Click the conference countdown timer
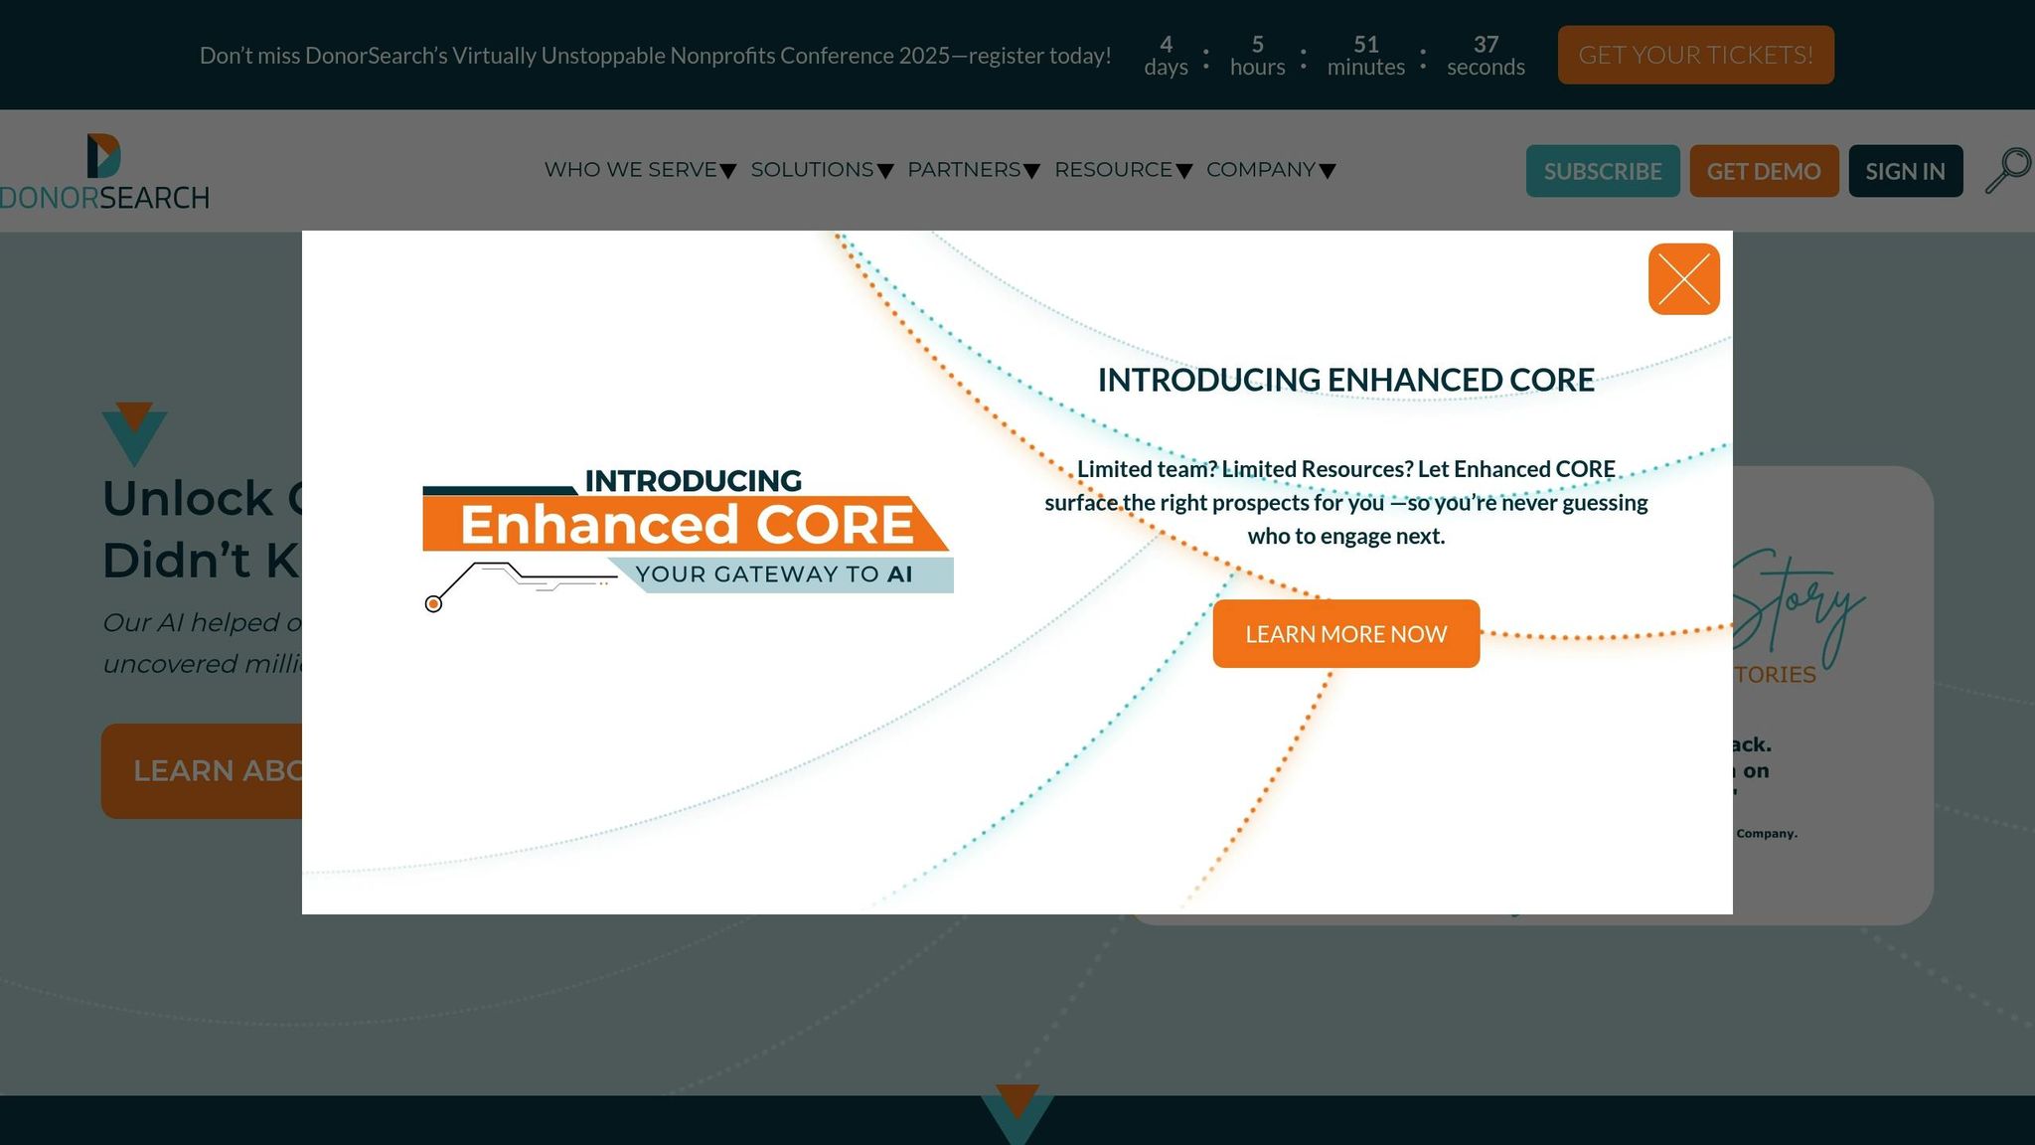 [1333, 56]
